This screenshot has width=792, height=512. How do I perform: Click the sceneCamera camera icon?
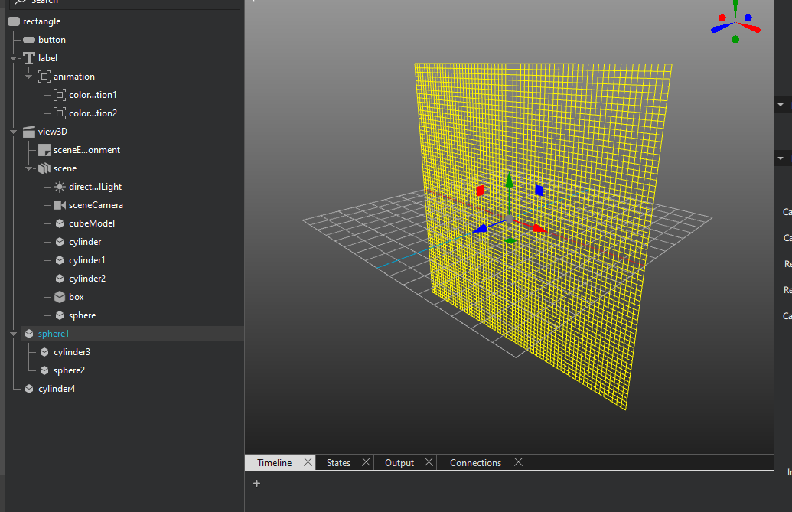coord(60,205)
